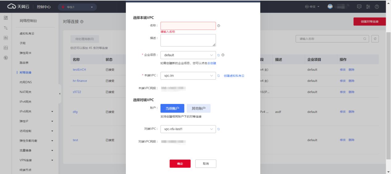Open the 本端VPC vpc-lm dropdown
The height and width of the screenshot is (174, 391).
pyautogui.click(x=188, y=76)
